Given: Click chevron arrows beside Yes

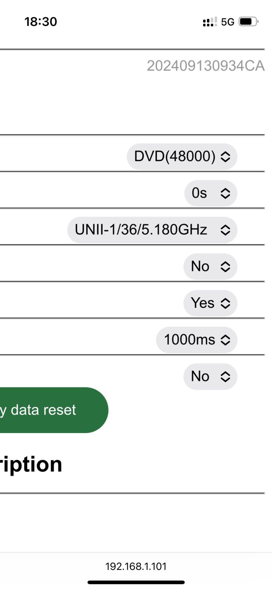Looking at the screenshot, I should (x=225, y=303).
